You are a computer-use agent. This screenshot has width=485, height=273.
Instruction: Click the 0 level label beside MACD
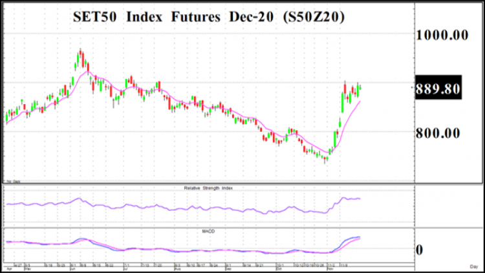click(x=420, y=250)
